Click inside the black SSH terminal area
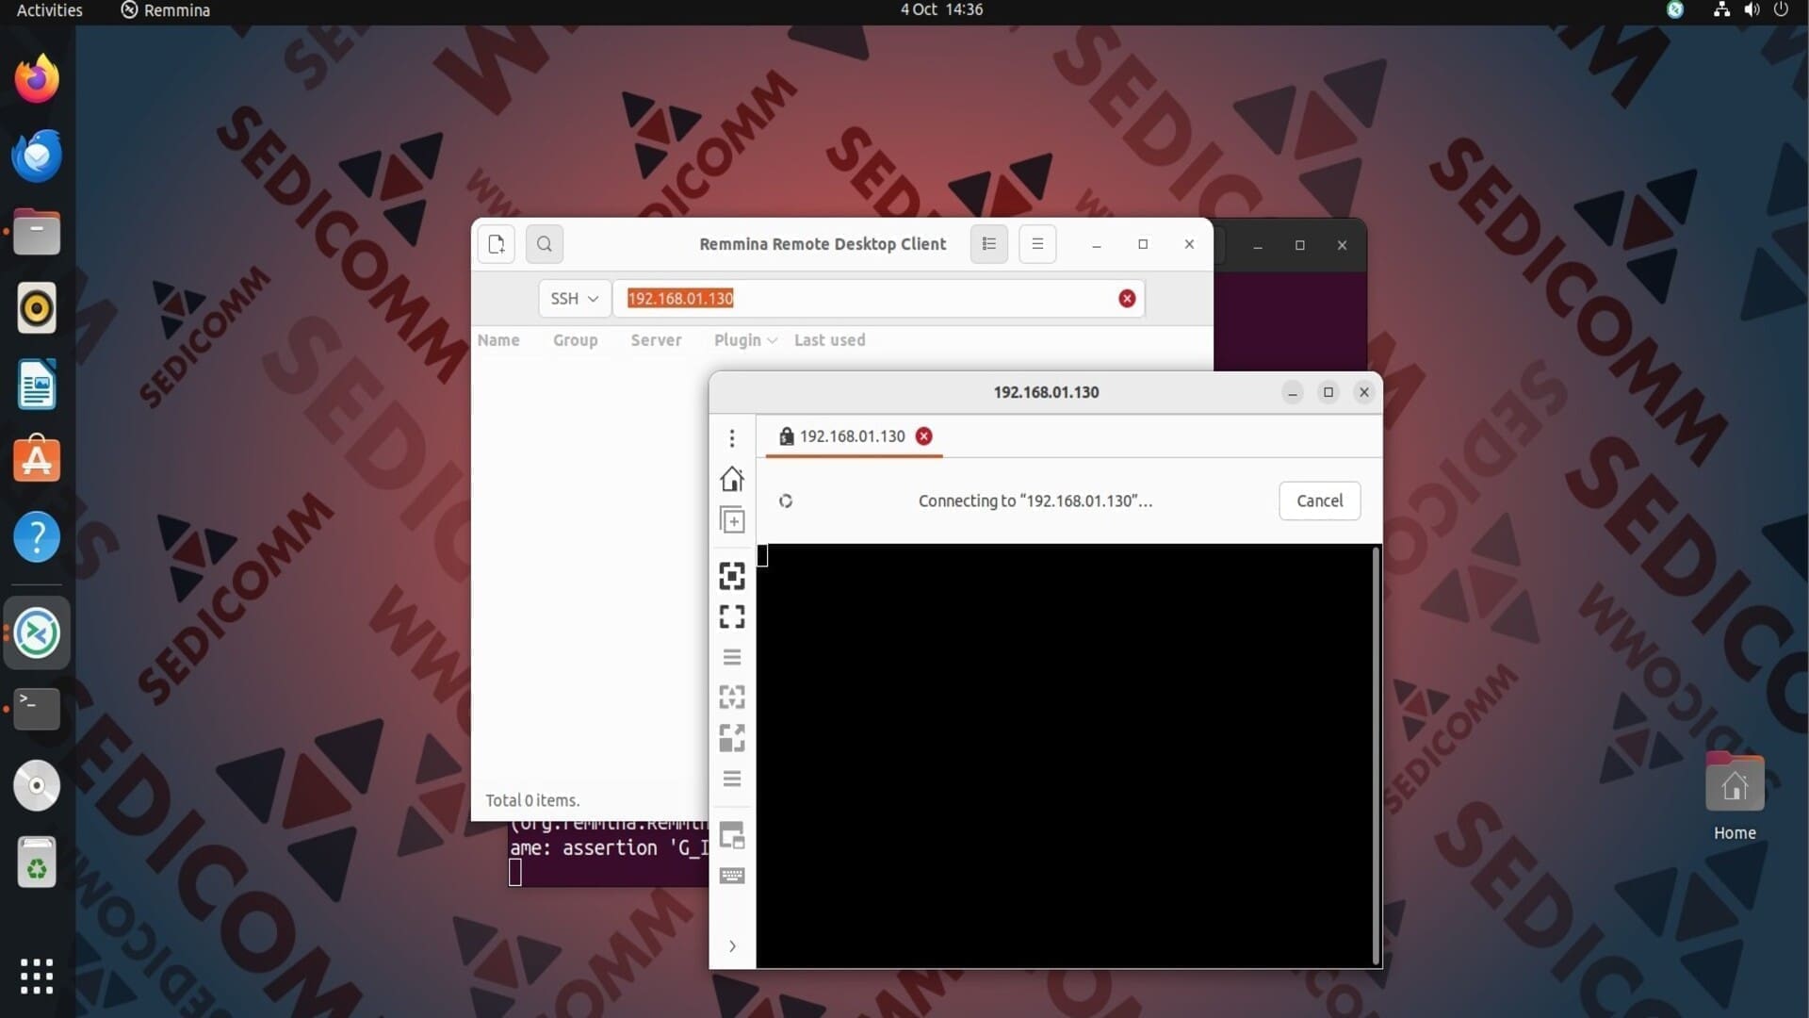 click(x=1065, y=756)
